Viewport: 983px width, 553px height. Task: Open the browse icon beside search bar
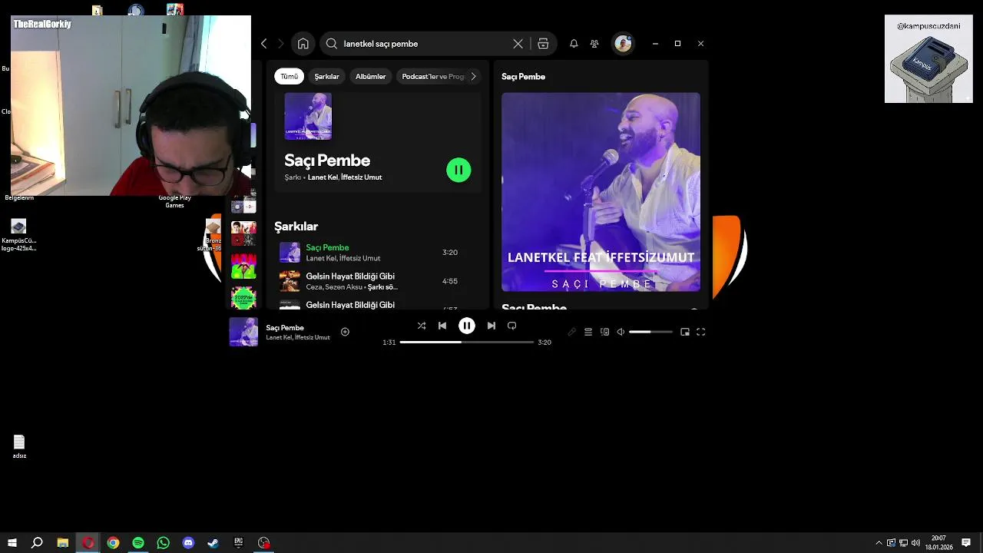[x=543, y=44]
